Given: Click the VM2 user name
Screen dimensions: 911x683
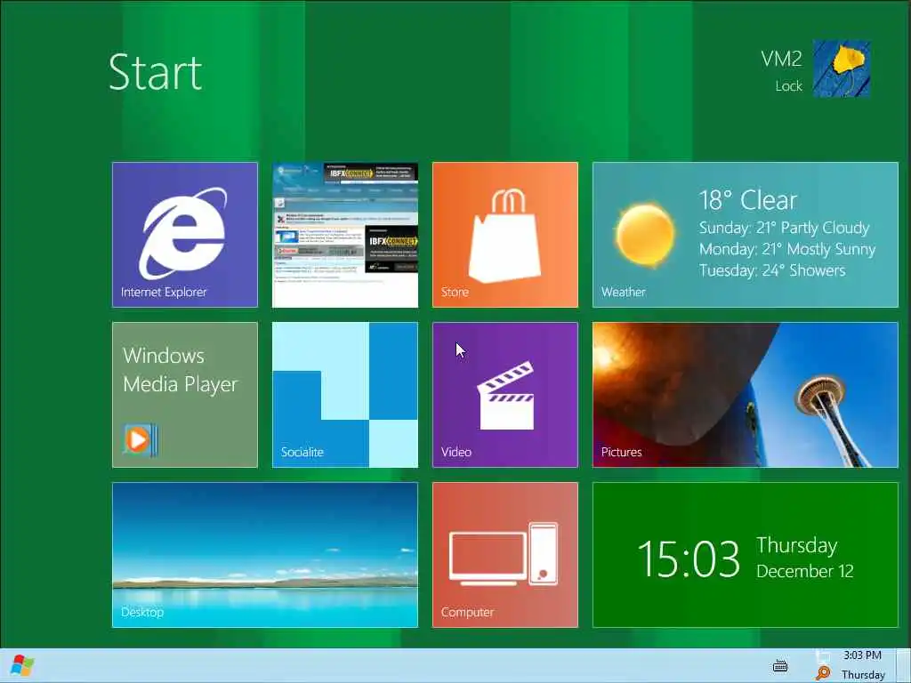Looking at the screenshot, I should [x=781, y=59].
